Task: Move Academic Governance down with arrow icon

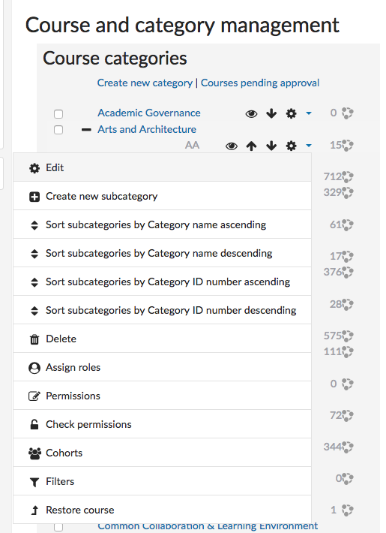Action: click(271, 113)
